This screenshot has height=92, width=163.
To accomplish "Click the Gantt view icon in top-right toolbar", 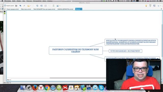I will [x=154, y=6].
